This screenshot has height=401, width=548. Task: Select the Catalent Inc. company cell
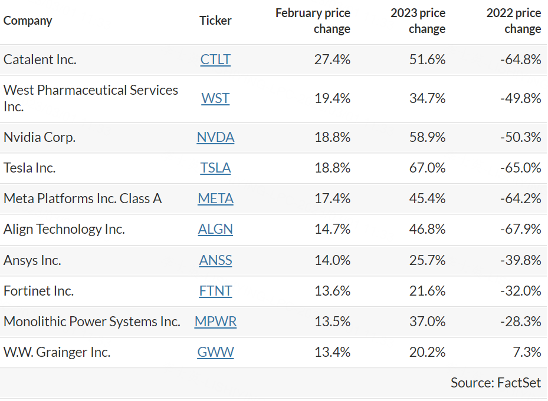tap(40, 59)
